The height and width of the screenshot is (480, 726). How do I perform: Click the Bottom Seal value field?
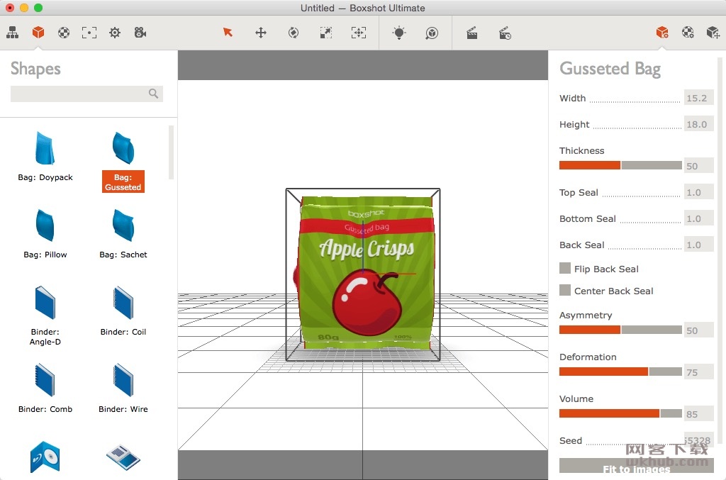698,218
